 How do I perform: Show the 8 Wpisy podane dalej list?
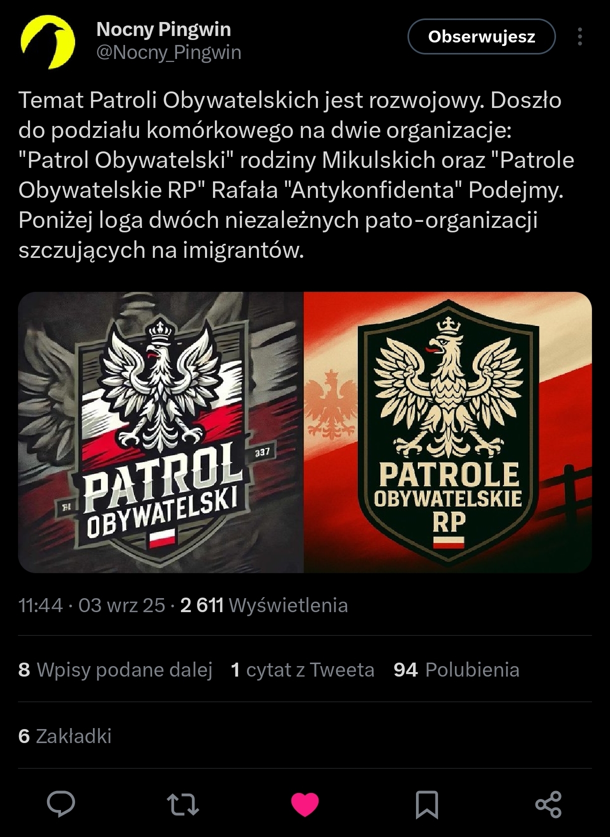pos(115,670)
